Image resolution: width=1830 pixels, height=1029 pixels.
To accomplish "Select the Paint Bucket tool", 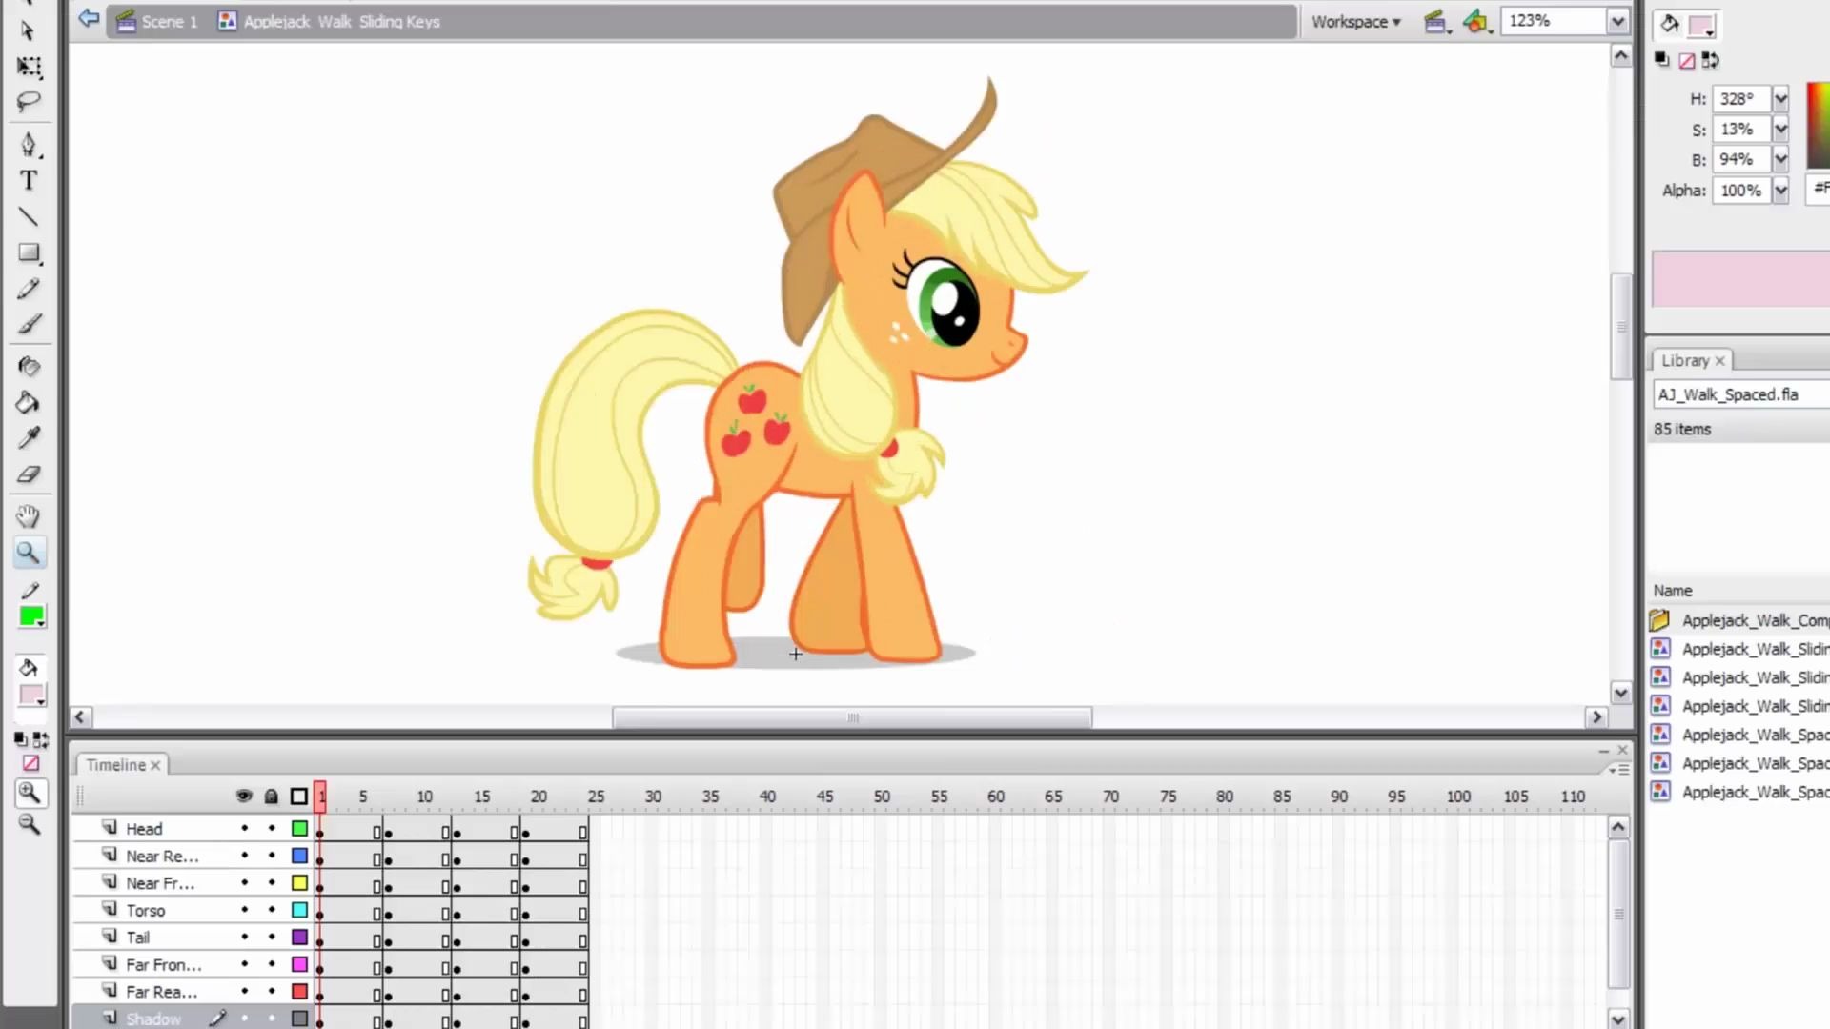I will 29,402.
